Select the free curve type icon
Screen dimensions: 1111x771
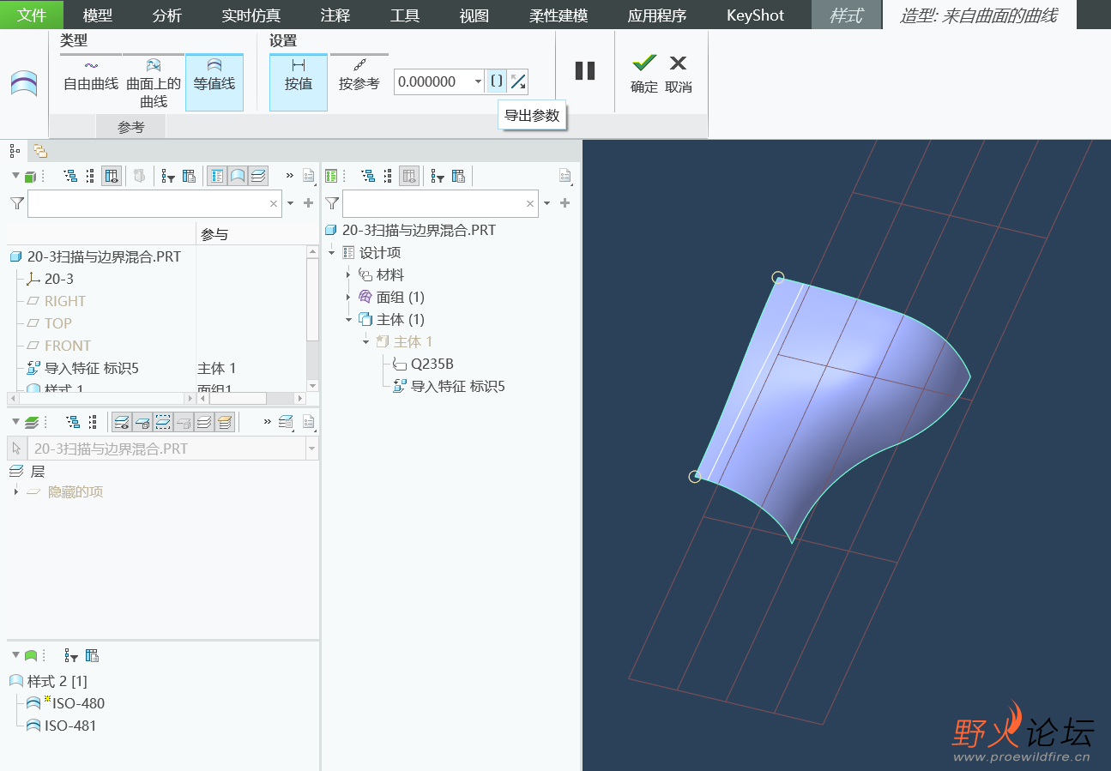pos(91,73)
